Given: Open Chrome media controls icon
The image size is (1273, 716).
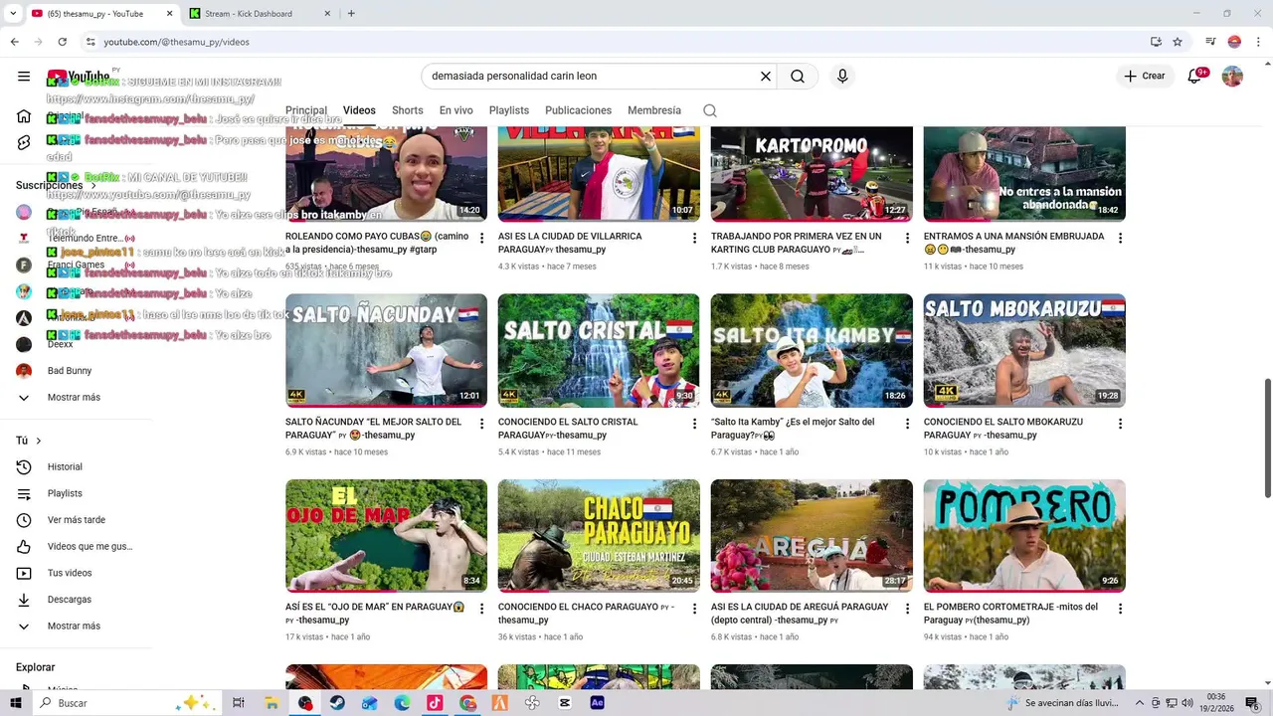Looking at the screenshot, I should pos(1210,42).
